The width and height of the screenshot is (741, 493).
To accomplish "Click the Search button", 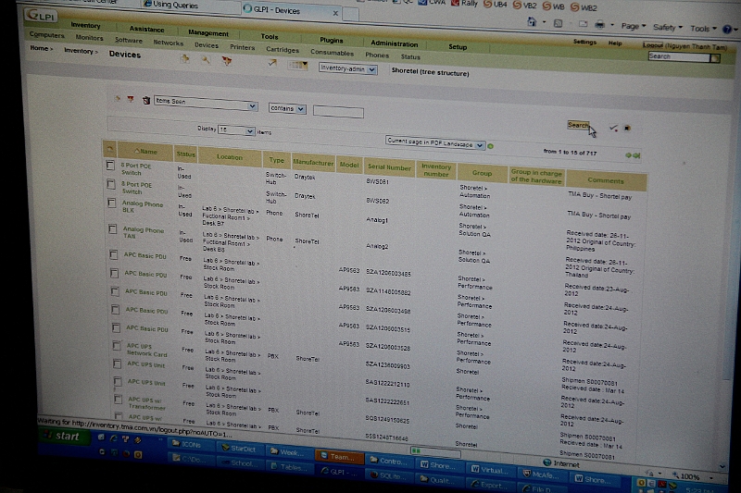I will tap(578, 125).
